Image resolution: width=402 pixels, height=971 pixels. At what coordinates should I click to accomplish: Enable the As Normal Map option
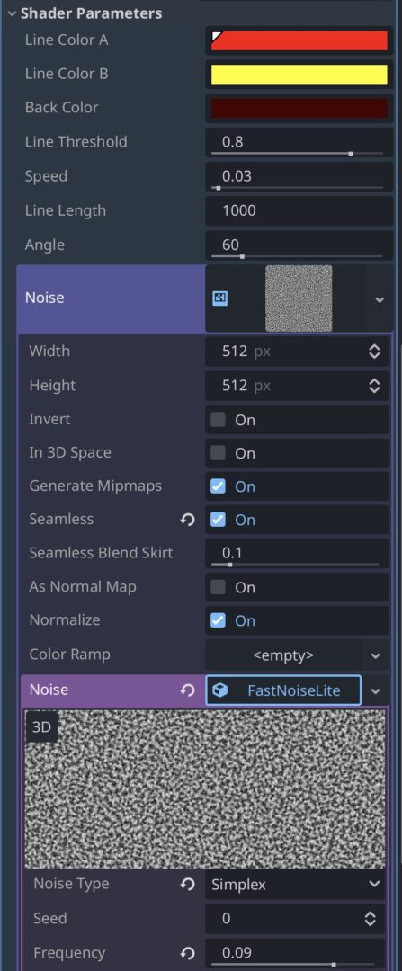click(218, 587)
